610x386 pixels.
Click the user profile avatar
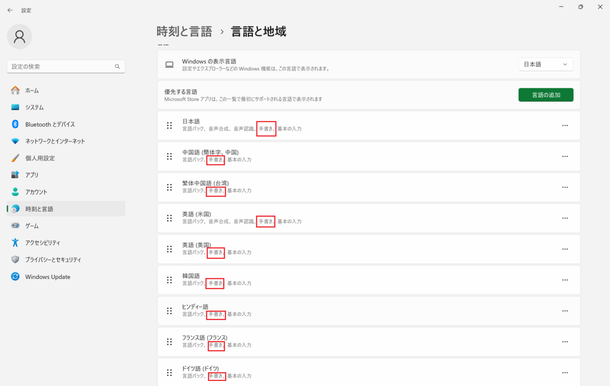(19, 37)
